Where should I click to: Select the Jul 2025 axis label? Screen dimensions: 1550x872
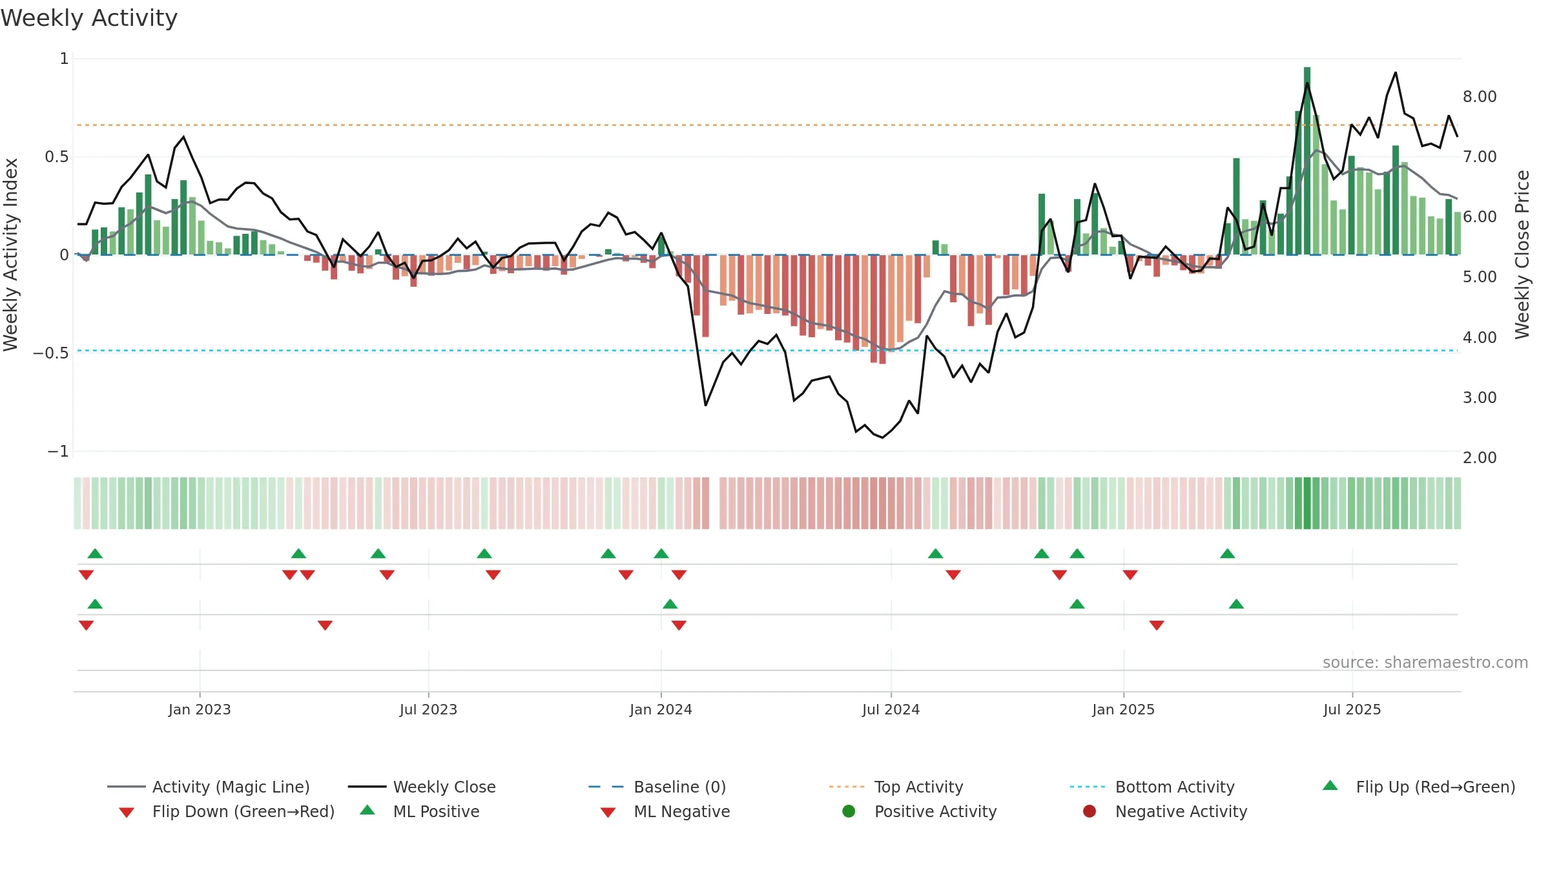1352,709
